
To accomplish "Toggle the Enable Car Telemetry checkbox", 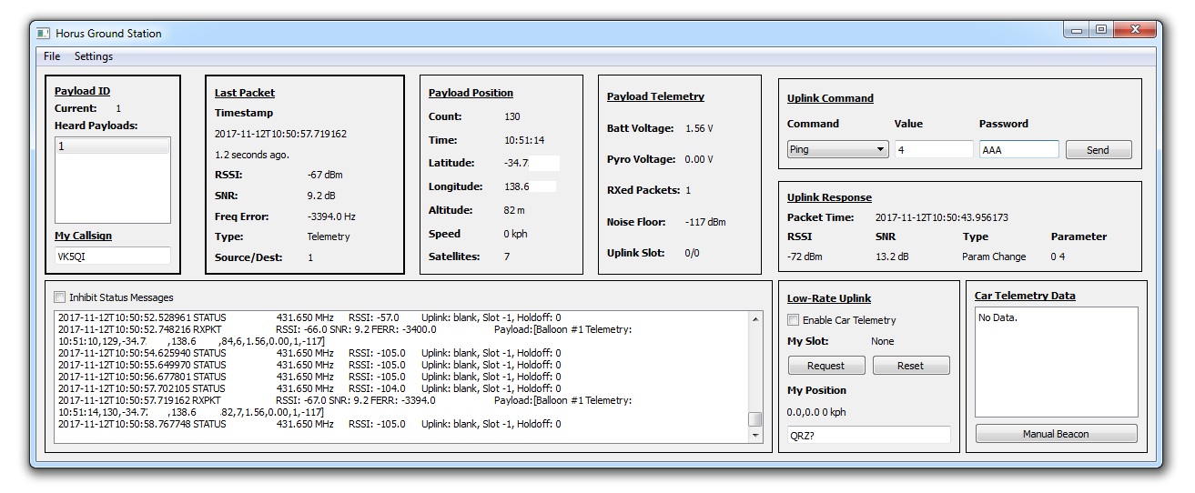I will click(794, 320).
